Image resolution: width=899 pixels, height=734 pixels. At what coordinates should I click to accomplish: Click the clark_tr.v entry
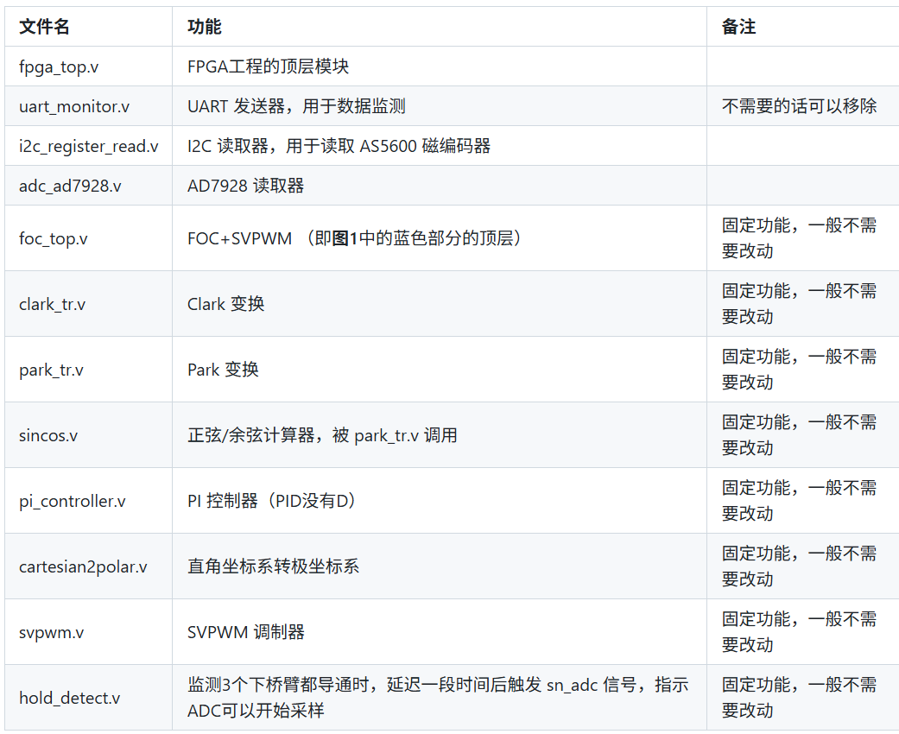pos(53,303)
